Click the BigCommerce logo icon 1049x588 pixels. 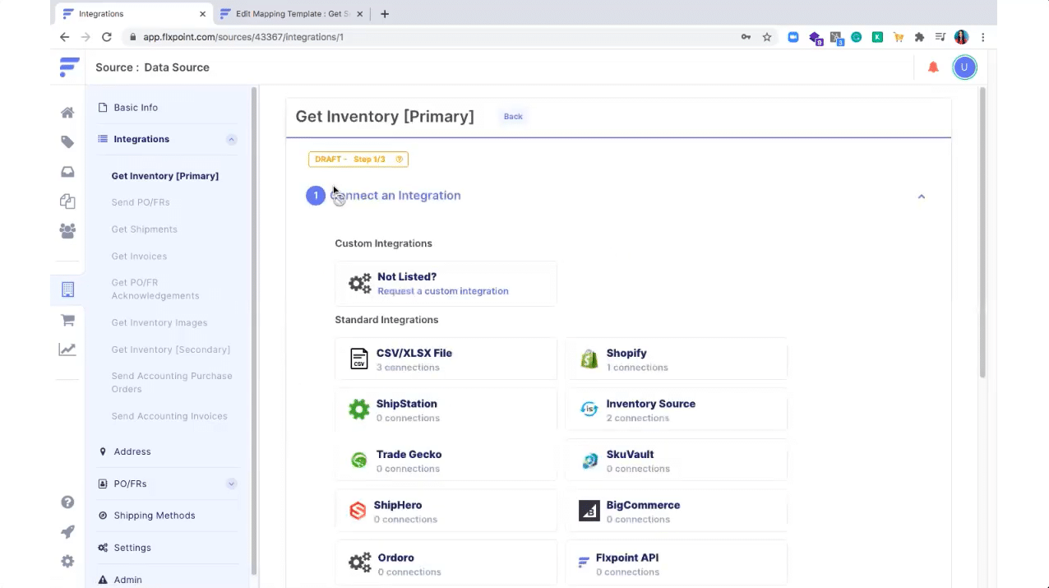pos(589,511)
